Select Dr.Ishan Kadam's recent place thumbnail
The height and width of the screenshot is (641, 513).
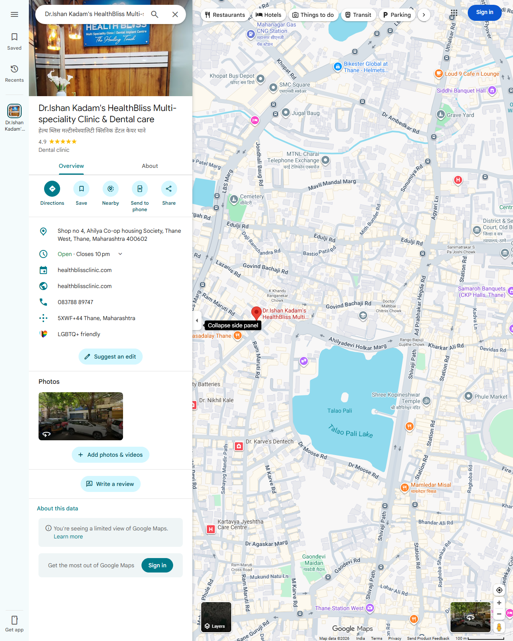(x=14, y=117)
